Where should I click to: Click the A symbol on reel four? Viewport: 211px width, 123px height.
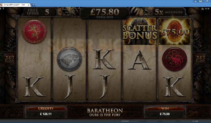point(139,60)
